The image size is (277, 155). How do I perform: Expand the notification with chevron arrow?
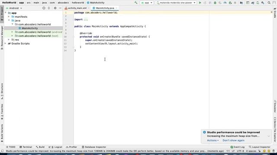268,136
